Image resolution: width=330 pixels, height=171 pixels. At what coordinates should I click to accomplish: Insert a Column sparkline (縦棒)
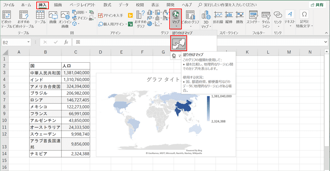[x=229, y=17]
